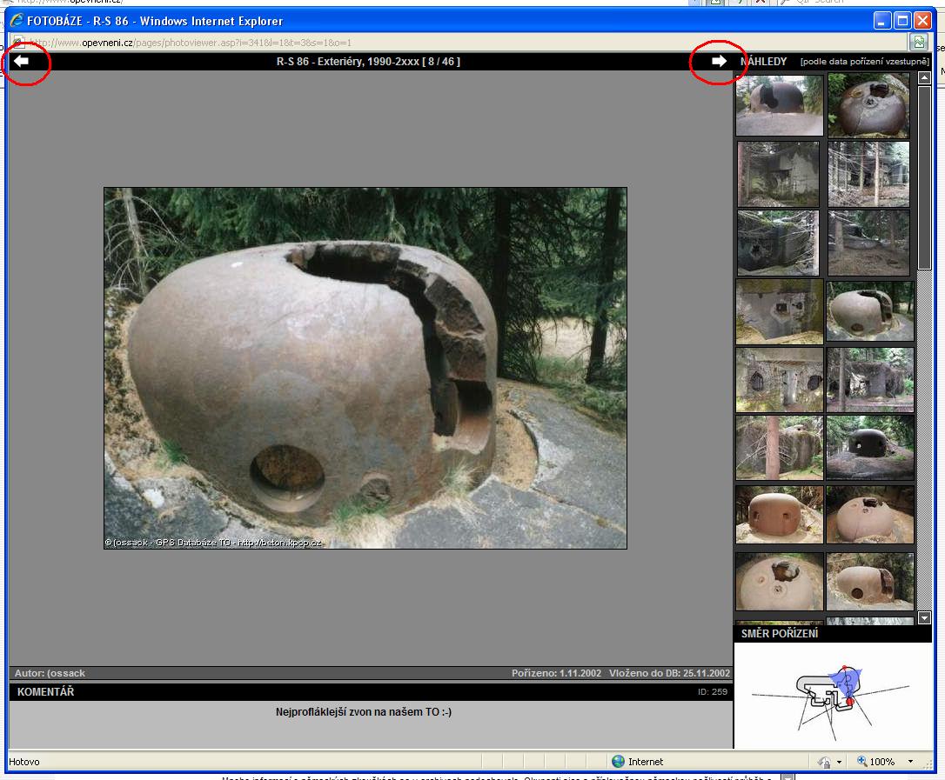Click the magnifier zoom icon in status bar
Screen dimensions: 945x780
(862, 762)
